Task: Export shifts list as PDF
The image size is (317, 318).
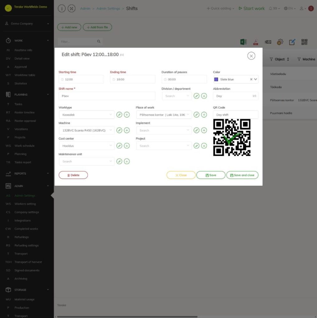Action: [x=256, y=42]
